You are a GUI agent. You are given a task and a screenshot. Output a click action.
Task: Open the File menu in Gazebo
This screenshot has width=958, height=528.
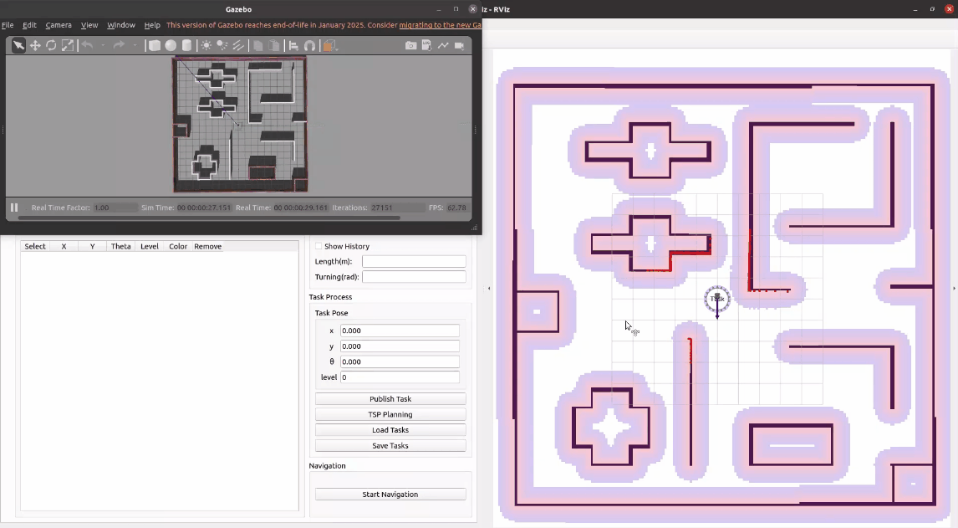tap(8, 25)
